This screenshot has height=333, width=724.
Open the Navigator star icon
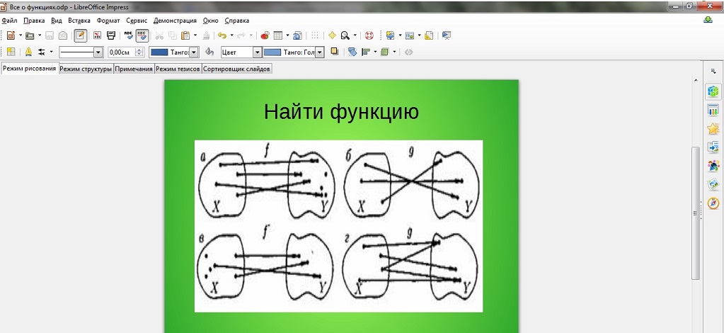click(x=332, y=35)
